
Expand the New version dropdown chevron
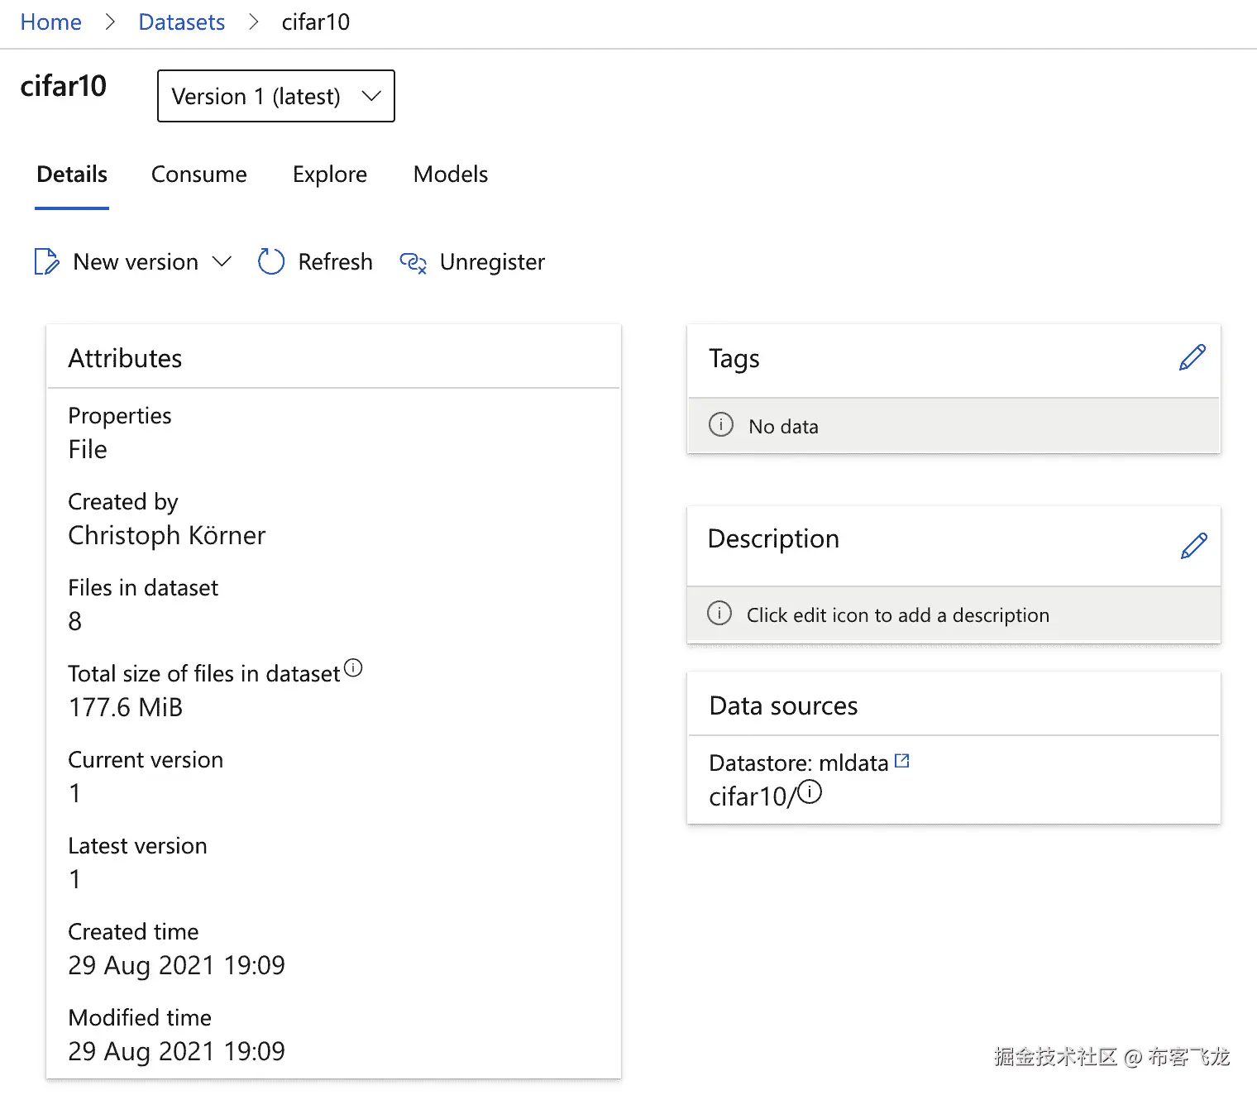tap(222, 261)
